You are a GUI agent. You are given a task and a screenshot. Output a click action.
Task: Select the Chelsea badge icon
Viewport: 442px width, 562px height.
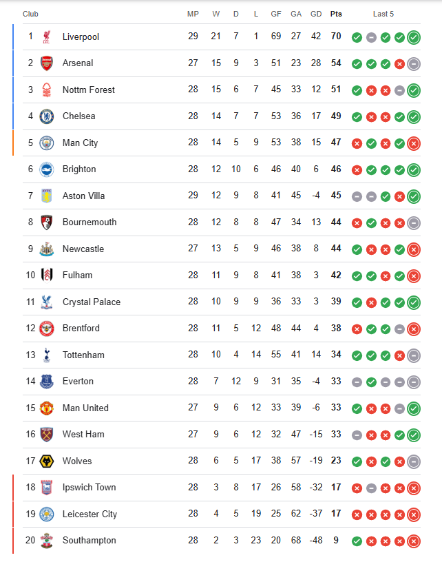pos(47,116)
